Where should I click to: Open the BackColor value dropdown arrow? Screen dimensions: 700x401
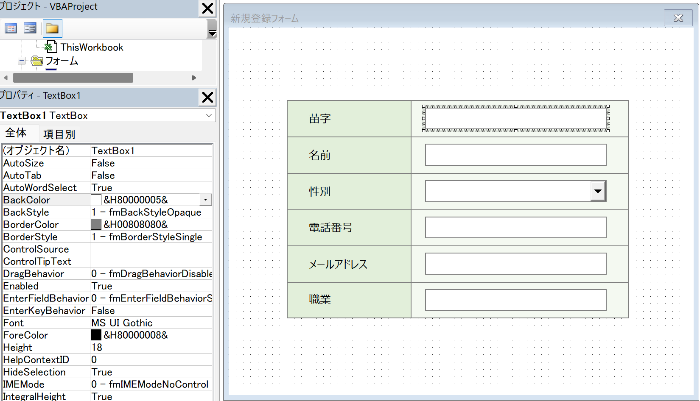(205, 199)
